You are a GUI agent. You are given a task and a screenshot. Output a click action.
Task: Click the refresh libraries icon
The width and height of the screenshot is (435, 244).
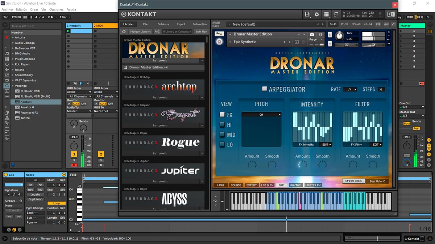(124, 32)
